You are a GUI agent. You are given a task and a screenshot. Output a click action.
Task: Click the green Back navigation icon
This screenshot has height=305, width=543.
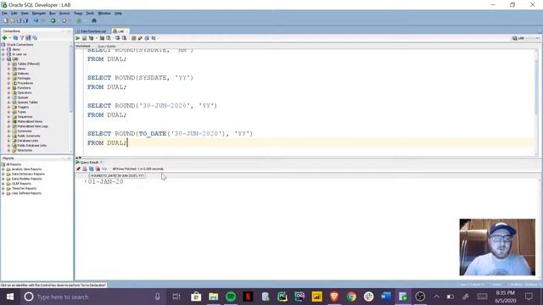point(53,20)
